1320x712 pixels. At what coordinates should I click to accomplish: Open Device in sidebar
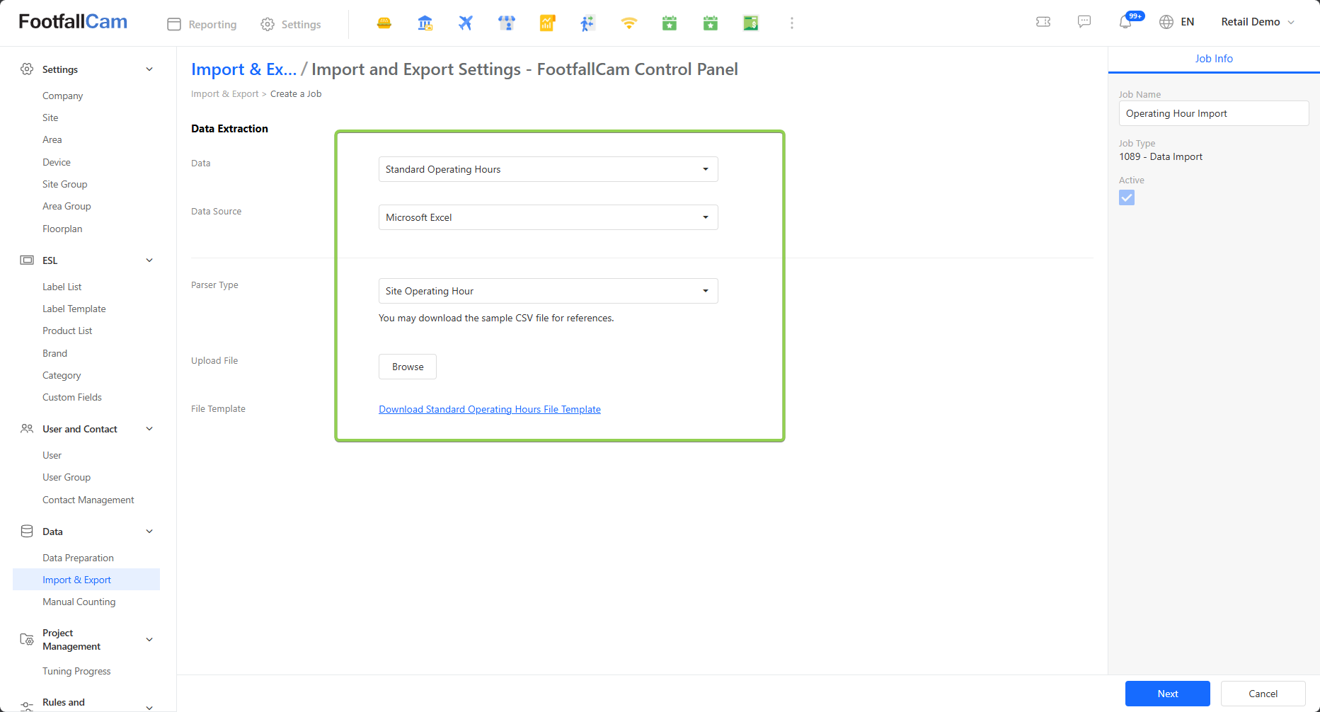tap(57, 162)
